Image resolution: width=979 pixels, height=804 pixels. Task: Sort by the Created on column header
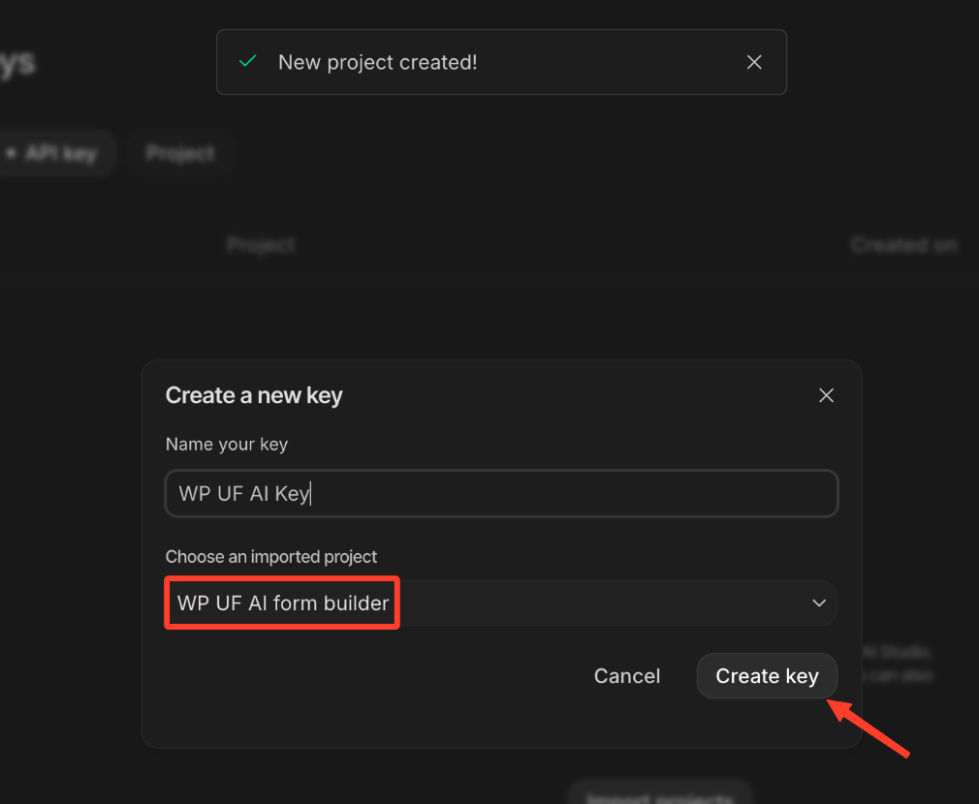pos(903,245)
